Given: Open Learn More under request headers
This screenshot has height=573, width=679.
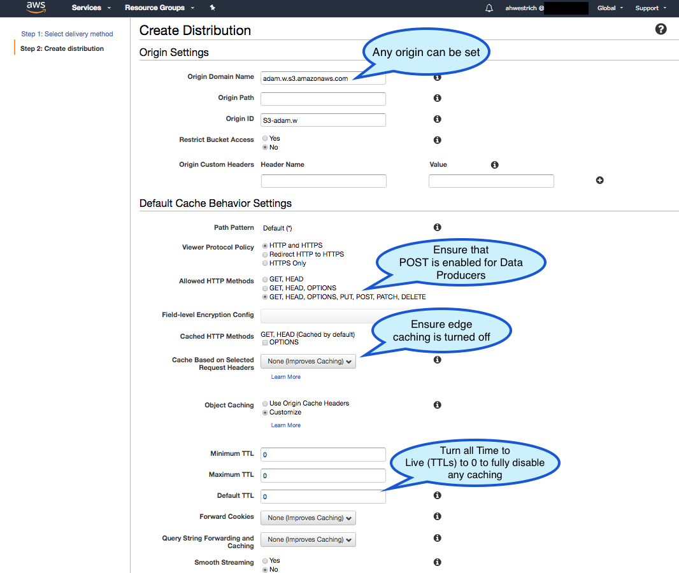Looking at the screenshot, I should (x=286, y=377).
